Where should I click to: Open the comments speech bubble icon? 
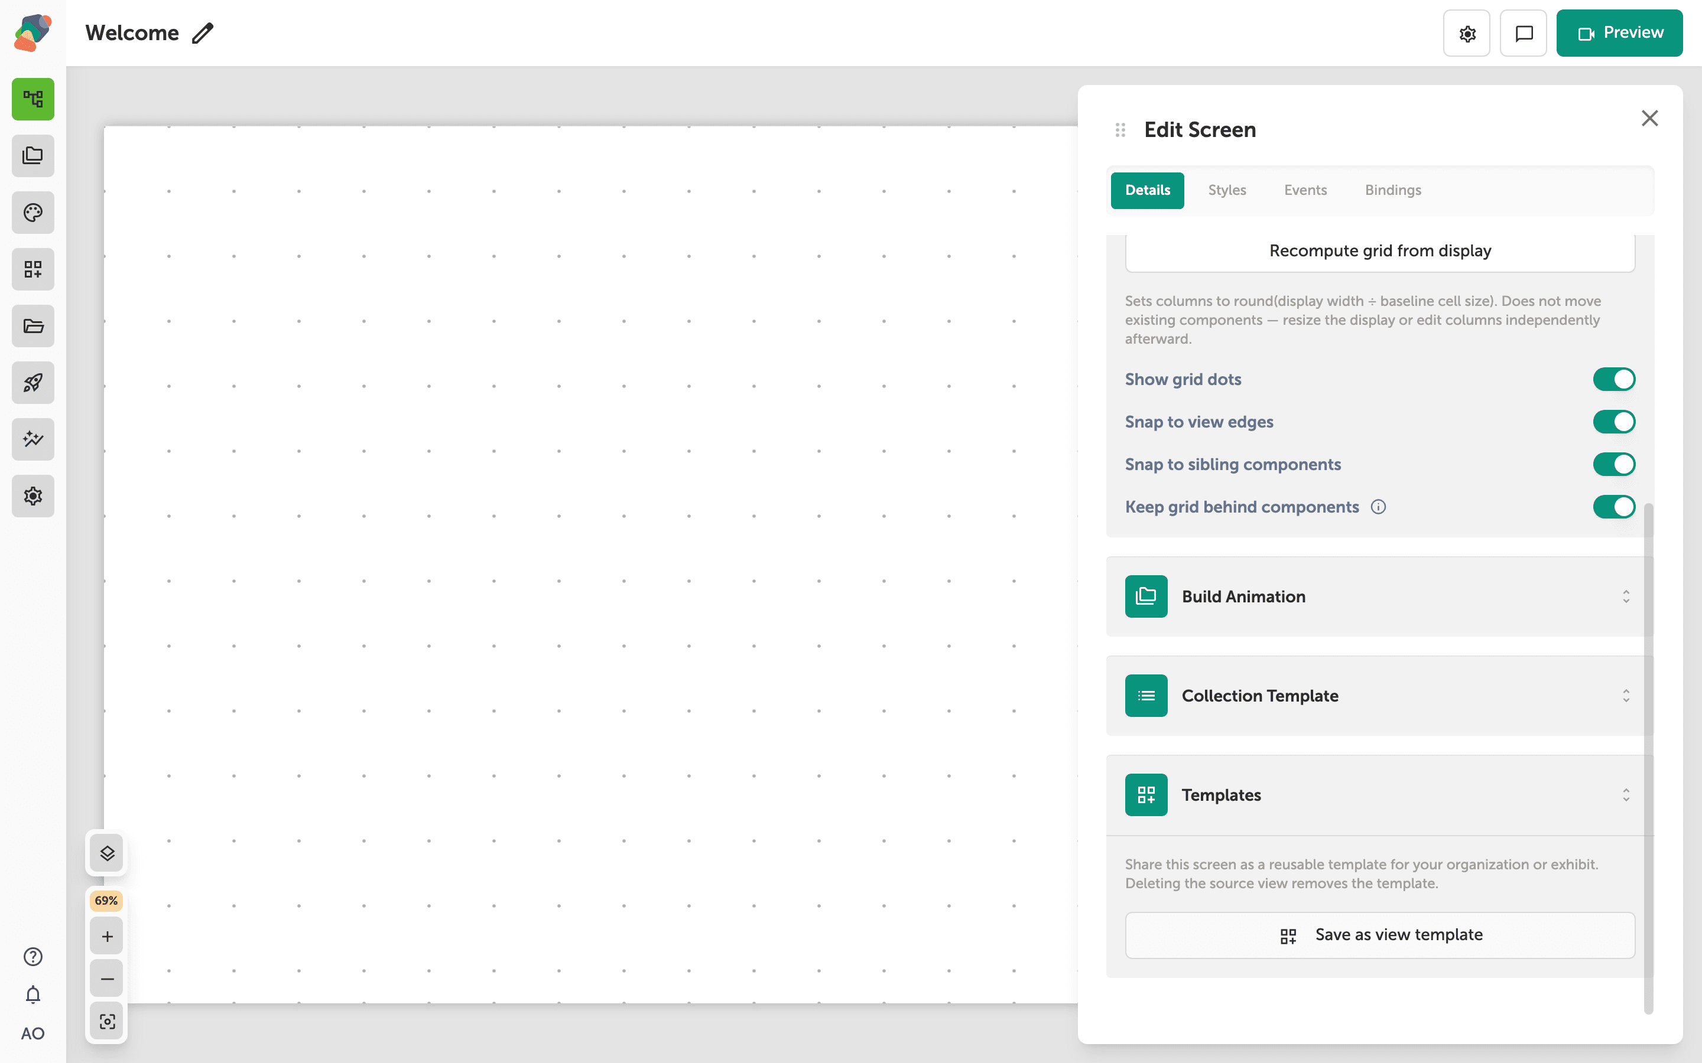pyautogui.click(x=1524, y=33)
